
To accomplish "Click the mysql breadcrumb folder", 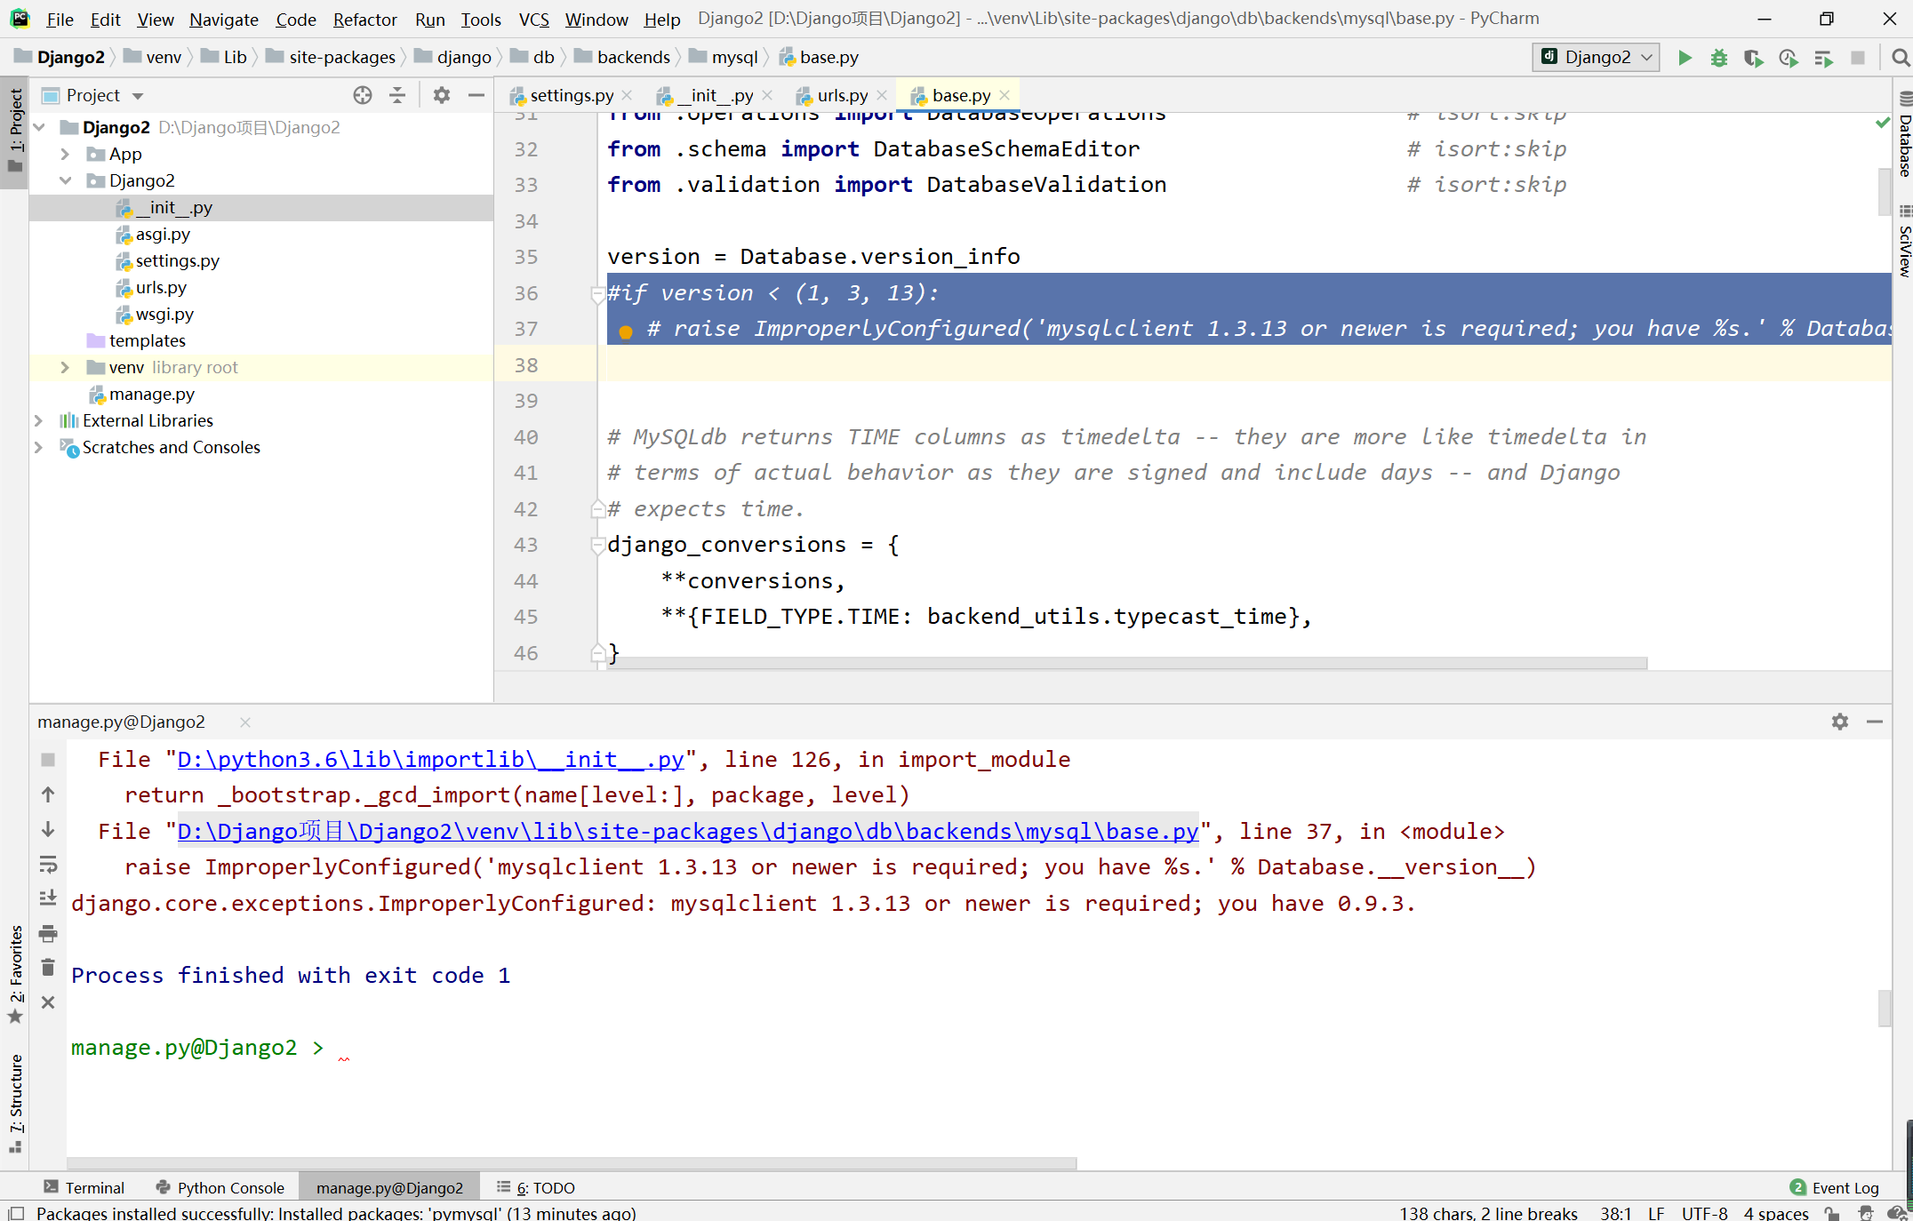I will point(724,58).
